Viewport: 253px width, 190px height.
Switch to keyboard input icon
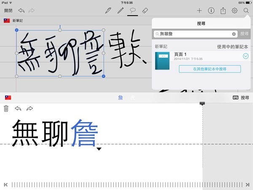point(236,98)
